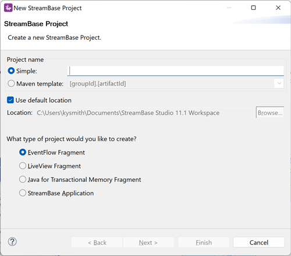The width and height of the screenshot is (291, 256).
Task: Maximize the New StreamBase Project dialog
Action: click(253, 8)
